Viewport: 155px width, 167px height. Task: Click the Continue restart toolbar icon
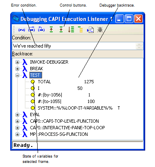(x=31, y=30)
